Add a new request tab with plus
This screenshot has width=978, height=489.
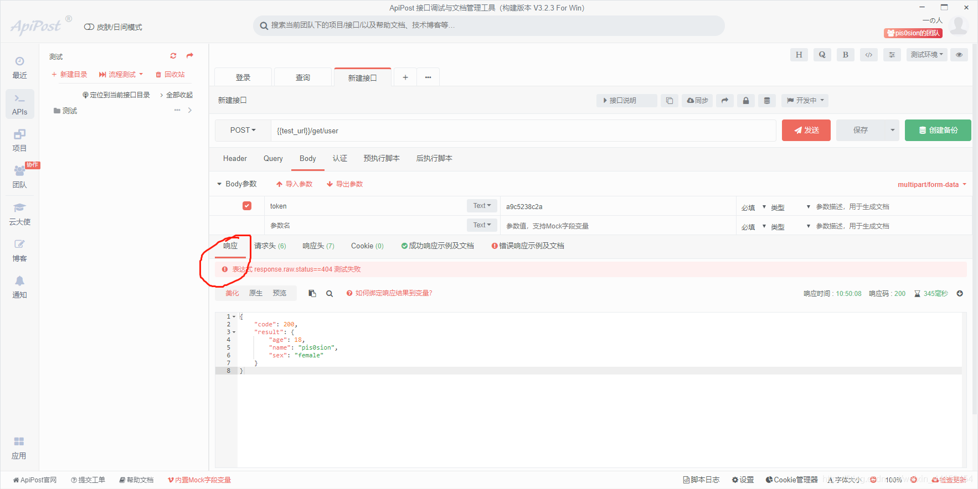click(405, 77)
